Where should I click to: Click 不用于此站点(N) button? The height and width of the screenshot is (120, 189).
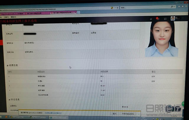click(x=128, y=114)
